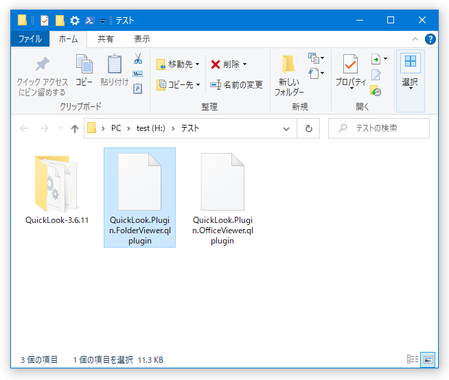Cut selection with the scissors icon
Image resolution: width=449 pixels, height=380 pixels.
(138, 58)
